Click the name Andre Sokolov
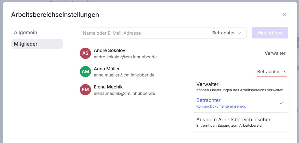Viewport: 299px width, 143px height. coord(109,50)
